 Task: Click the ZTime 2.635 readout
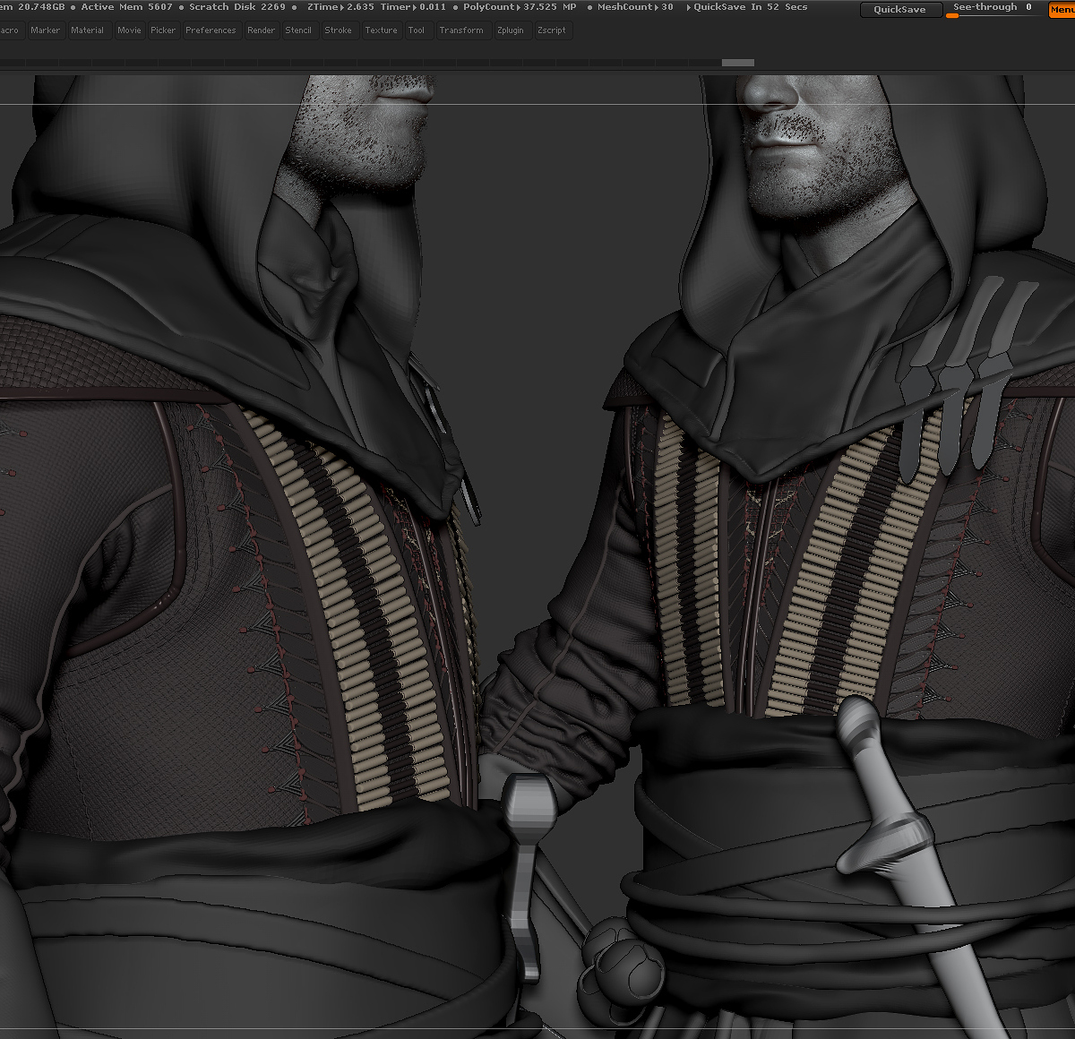click(340, 7)
